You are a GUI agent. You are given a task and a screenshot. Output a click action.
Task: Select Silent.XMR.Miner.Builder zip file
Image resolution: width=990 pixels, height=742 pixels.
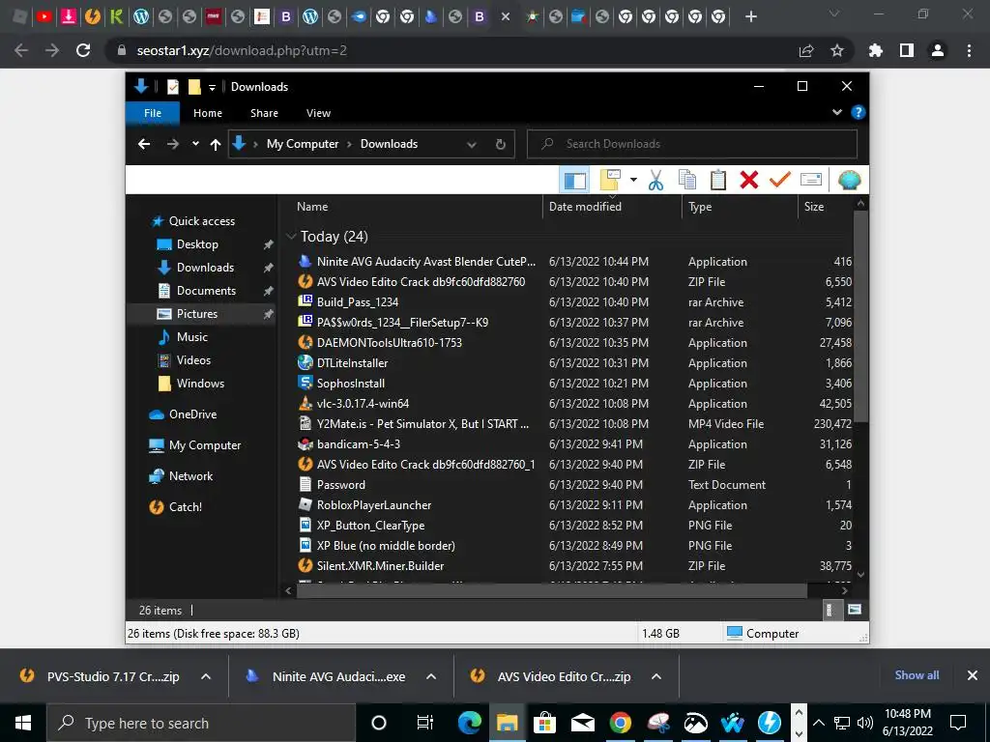[380, 566]
